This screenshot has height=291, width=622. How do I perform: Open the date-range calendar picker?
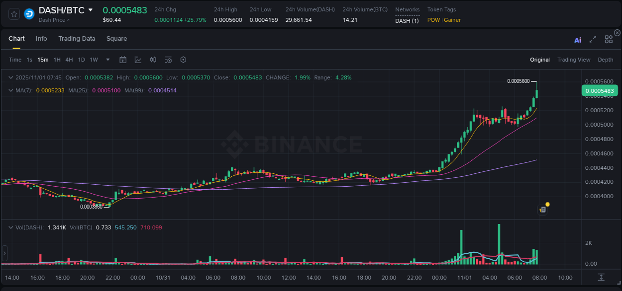point(123,60)
